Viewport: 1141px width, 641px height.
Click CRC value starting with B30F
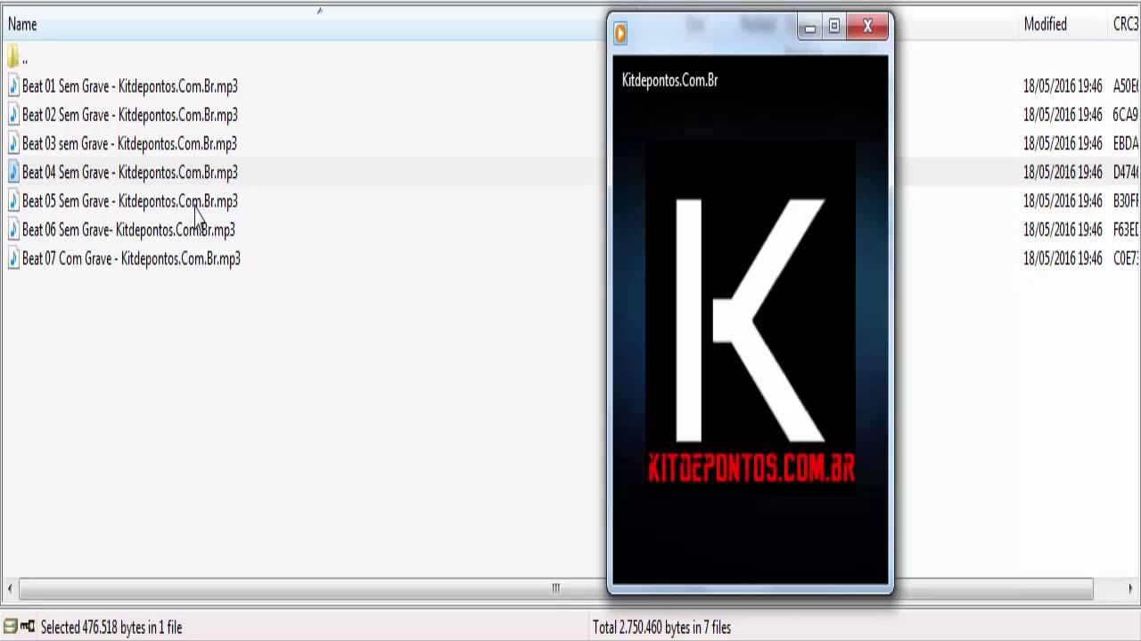click(1127, 201)
